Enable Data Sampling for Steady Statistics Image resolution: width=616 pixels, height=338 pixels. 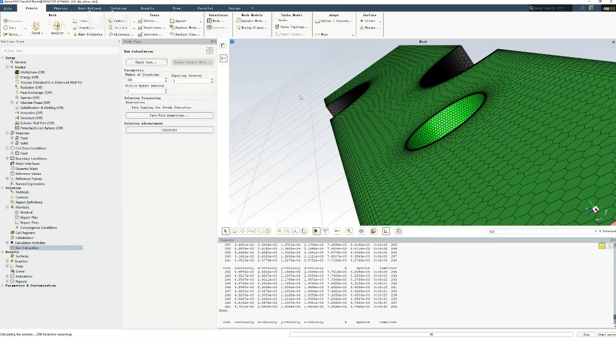pyautogui.click(x=128, y=108)
